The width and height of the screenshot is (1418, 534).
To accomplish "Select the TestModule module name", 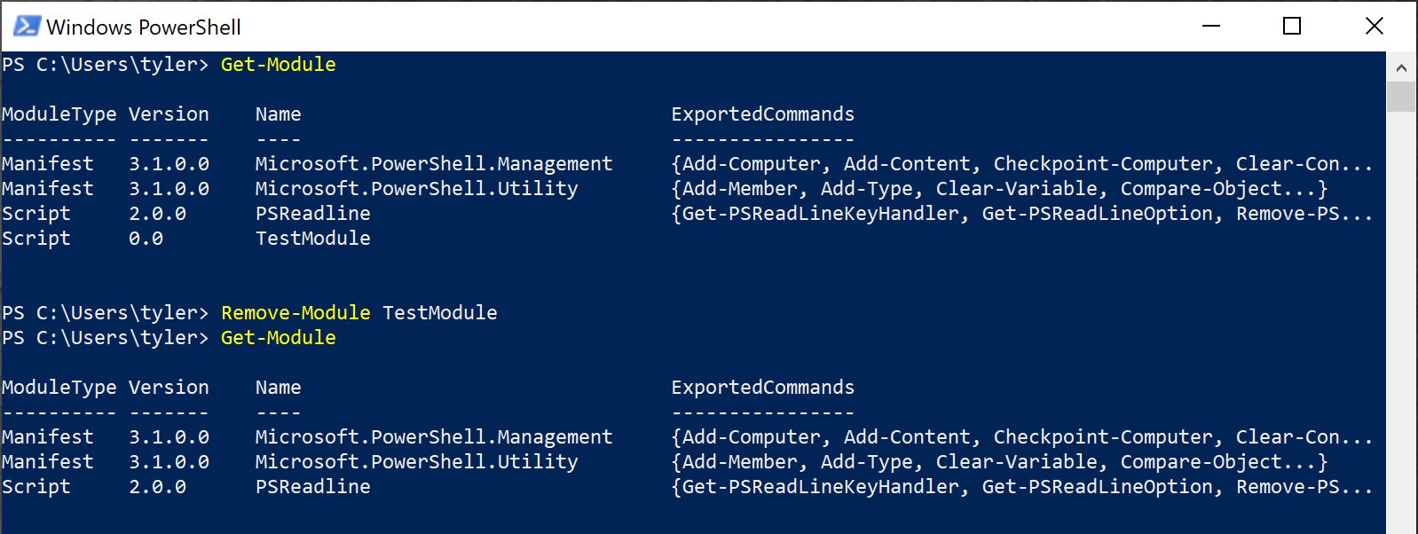I will [x=438, y=312].
